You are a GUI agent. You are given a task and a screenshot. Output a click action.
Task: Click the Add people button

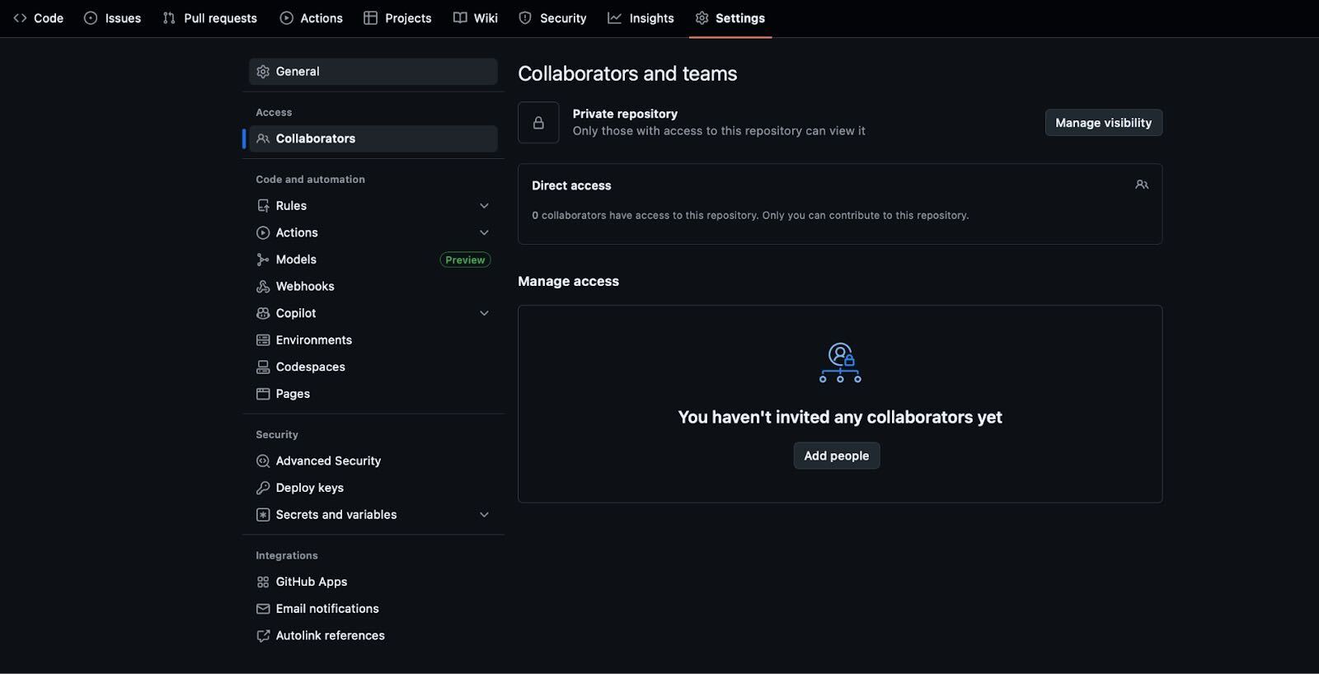pos(837,456)
